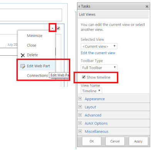Close the Tasks tool pane
The image size is (154, 150).
click(147, 7)
